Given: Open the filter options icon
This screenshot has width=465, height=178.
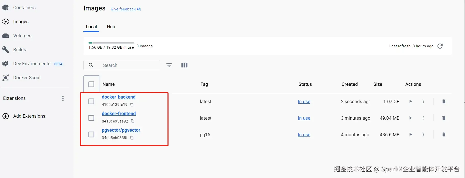Looking at the screenshot, I should [x=169, y=65].
